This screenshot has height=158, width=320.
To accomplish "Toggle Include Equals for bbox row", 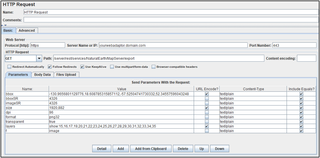I will (301, 94).
